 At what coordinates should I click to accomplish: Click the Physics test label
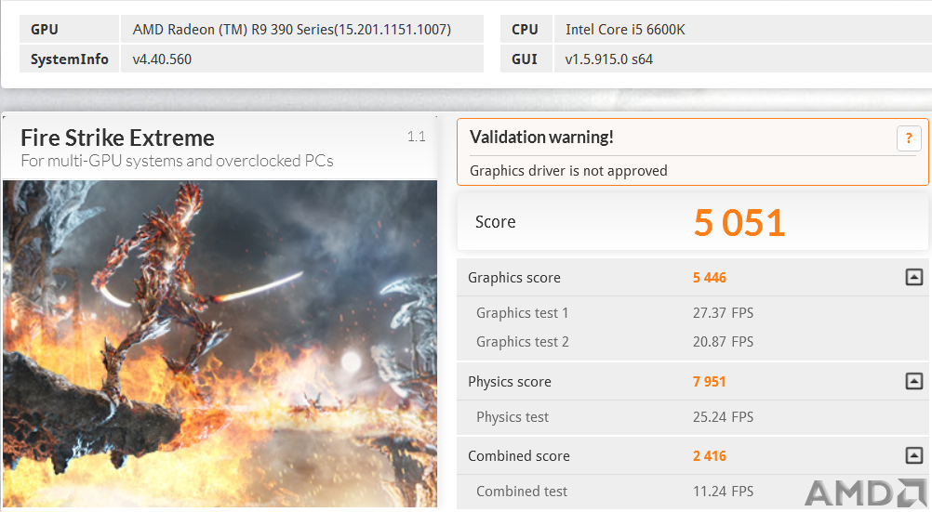pos(513,417)
